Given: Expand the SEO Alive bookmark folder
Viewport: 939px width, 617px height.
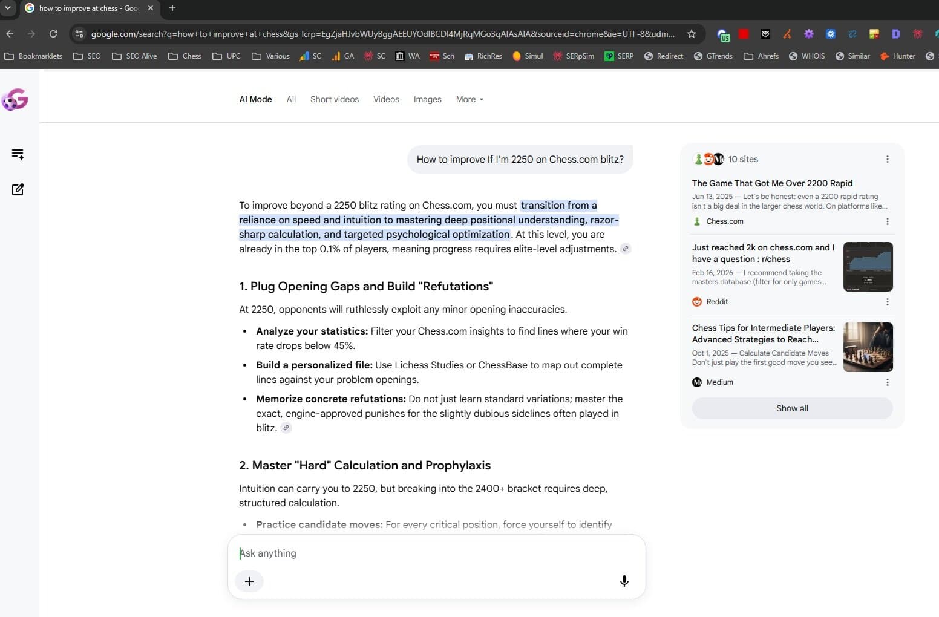Looking at the screenshot, I should [x=134, y=56].
